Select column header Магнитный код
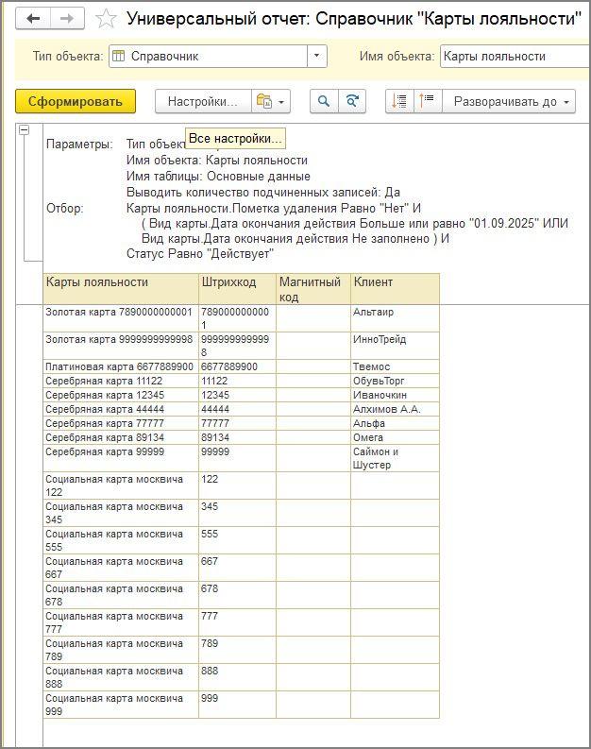591x749 pixels. [313, 288]
